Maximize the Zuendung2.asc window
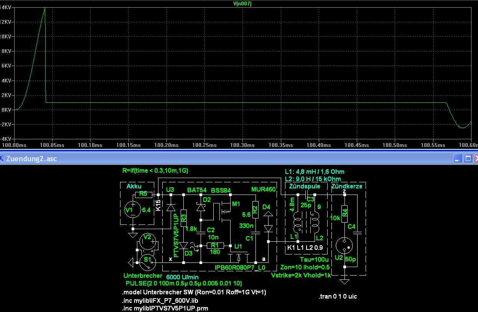Viewport: 478px width, 312px height. 467,158
